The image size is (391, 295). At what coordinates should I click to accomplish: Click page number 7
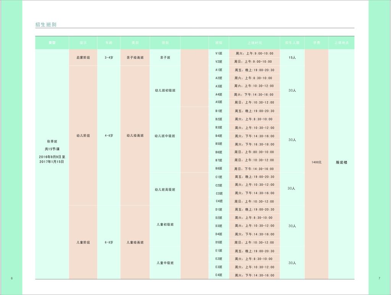[379, 278]
